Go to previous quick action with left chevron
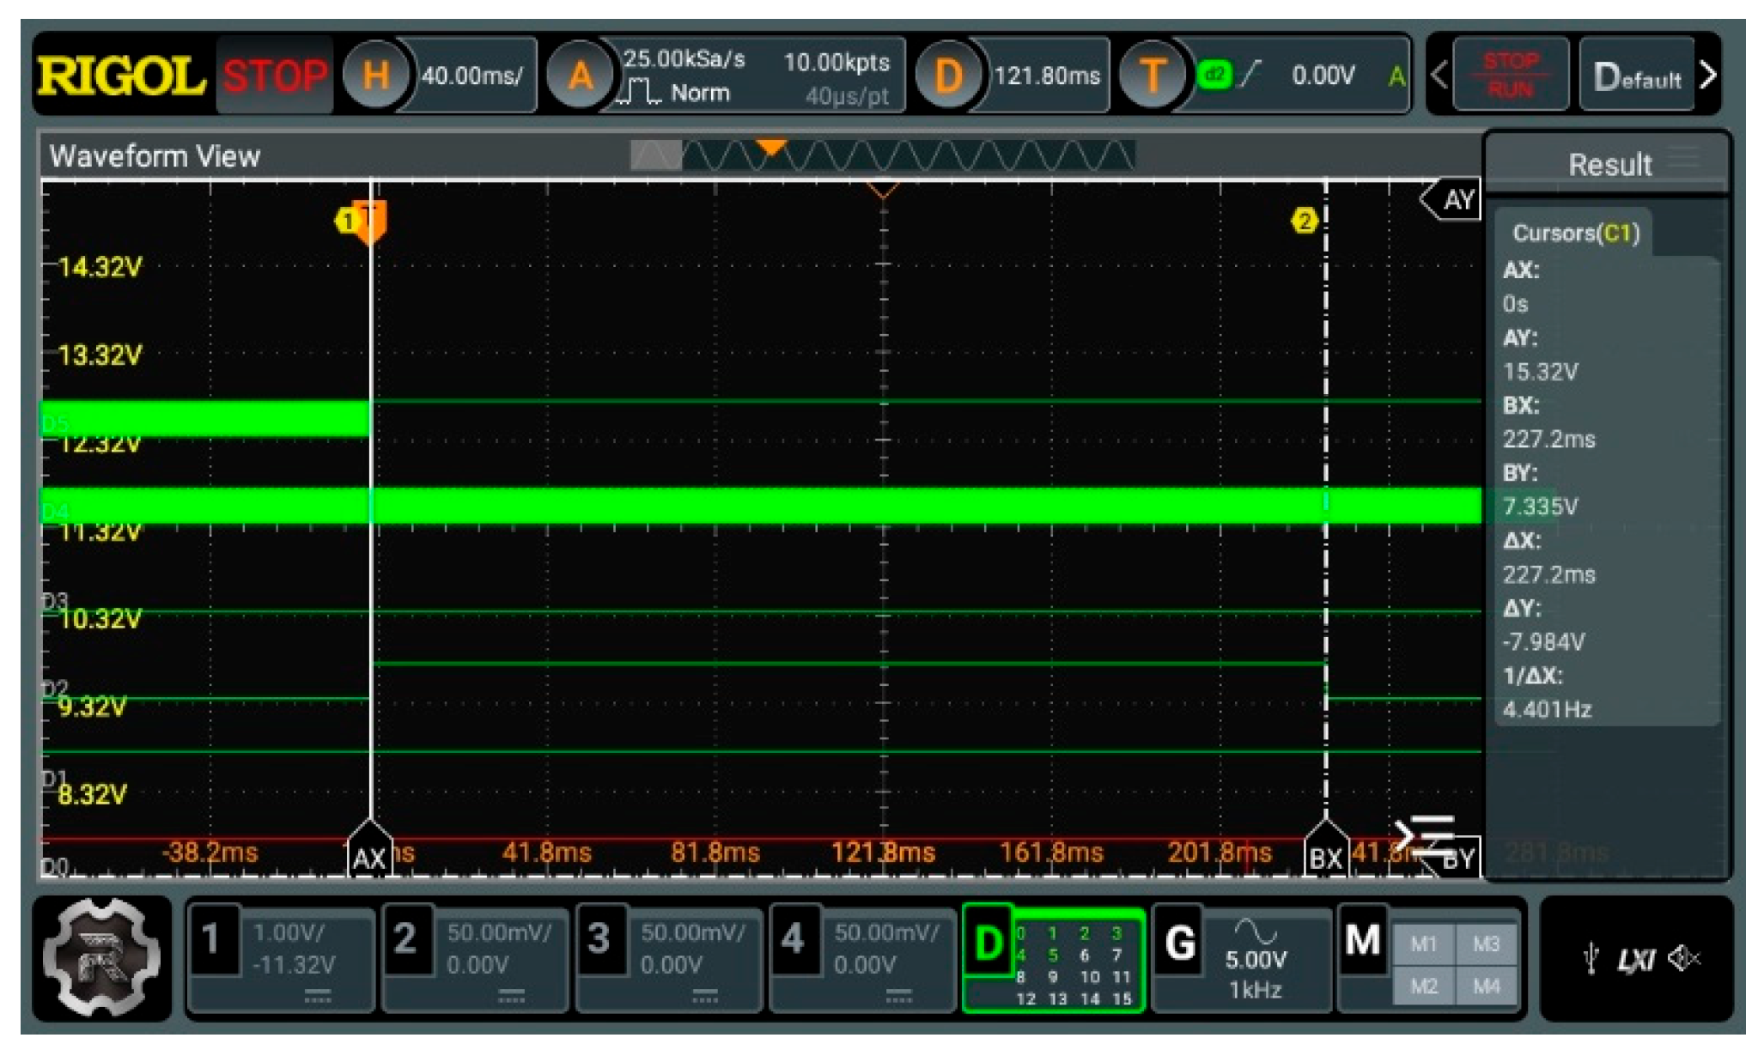The height and width of the screenshot is (1056, 1752). pos(1440,76)
